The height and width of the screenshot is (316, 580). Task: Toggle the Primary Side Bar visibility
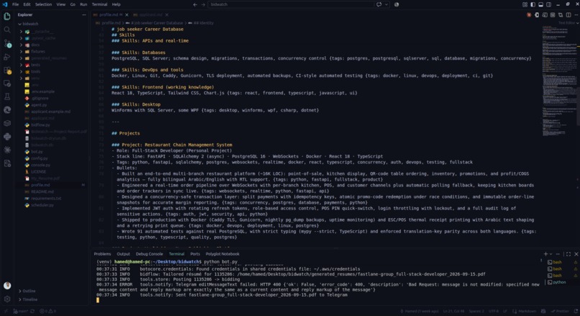click(x=533, y=4)
